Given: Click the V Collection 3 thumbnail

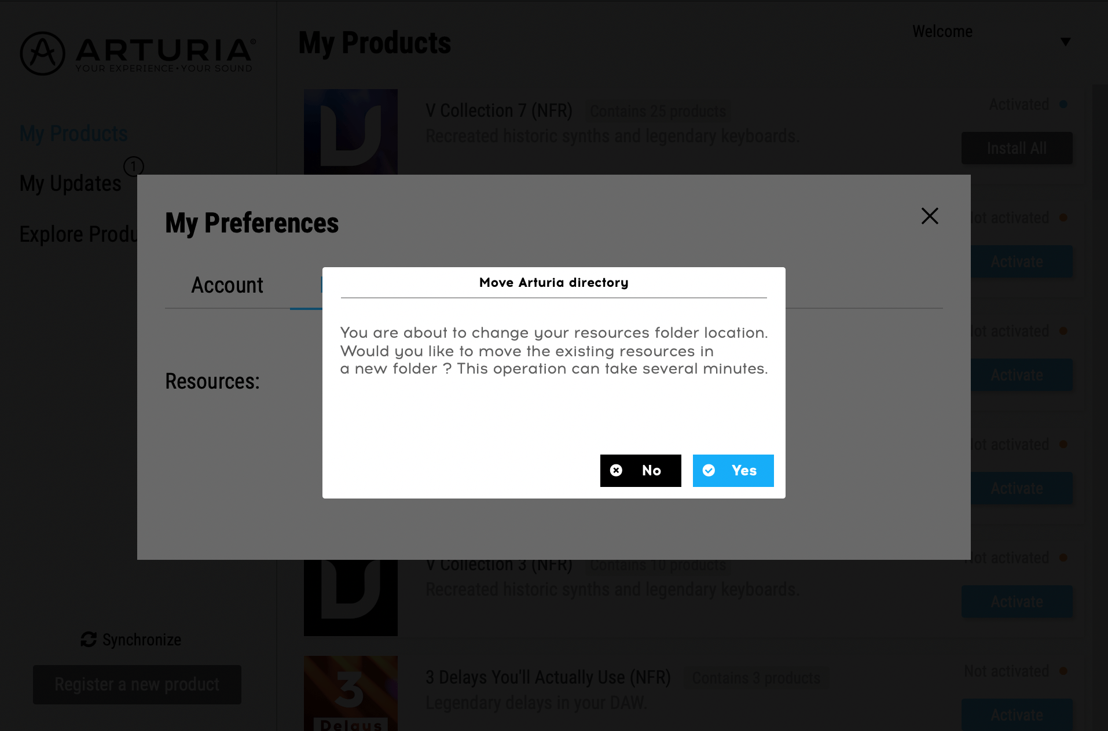Looking at the screenshot, I should (x=351, y=597).
